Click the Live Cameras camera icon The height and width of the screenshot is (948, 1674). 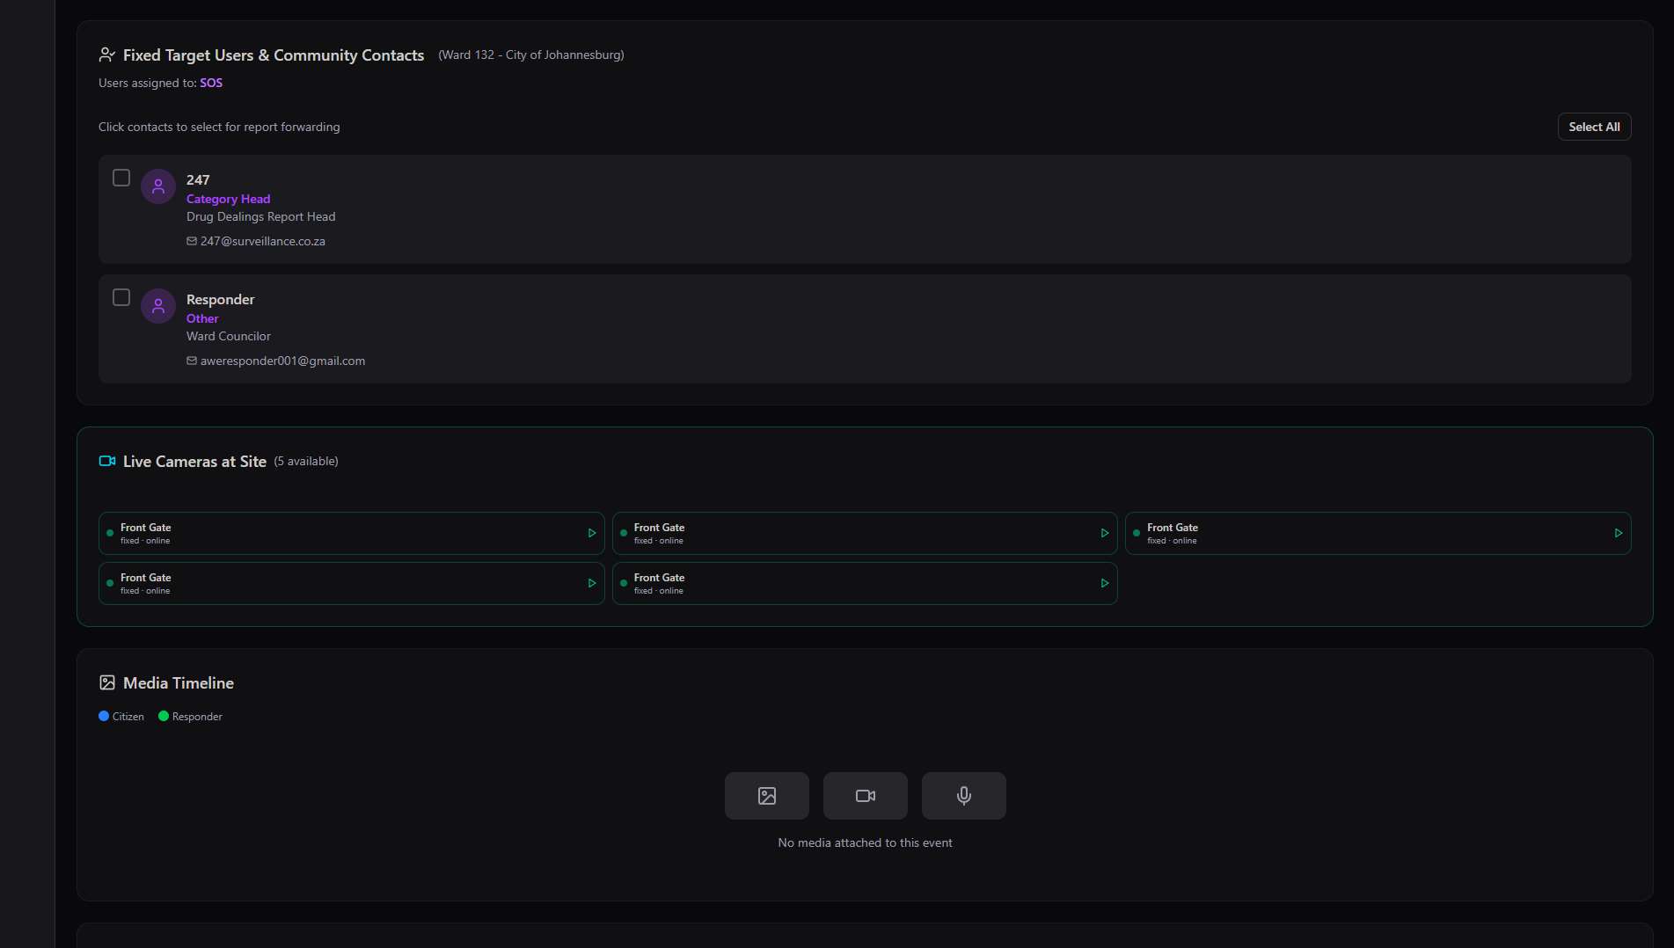(x=107, y=461)
